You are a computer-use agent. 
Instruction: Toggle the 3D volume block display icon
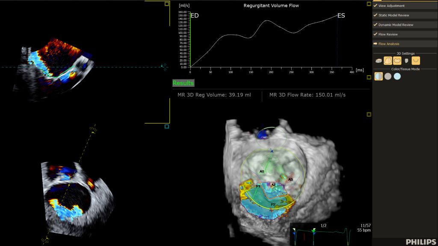tap(379, 61)
